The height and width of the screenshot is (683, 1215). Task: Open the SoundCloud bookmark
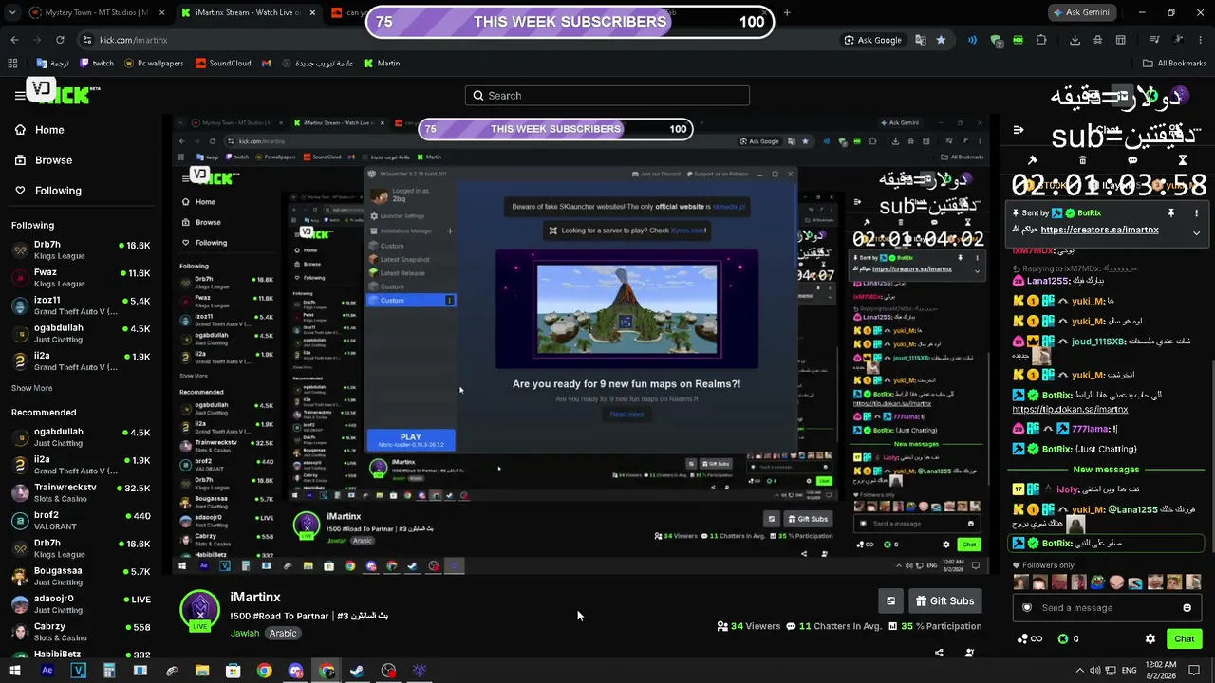tap(223, 64)
